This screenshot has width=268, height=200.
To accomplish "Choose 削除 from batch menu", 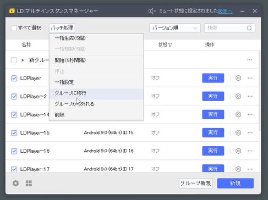I will 96,115.
